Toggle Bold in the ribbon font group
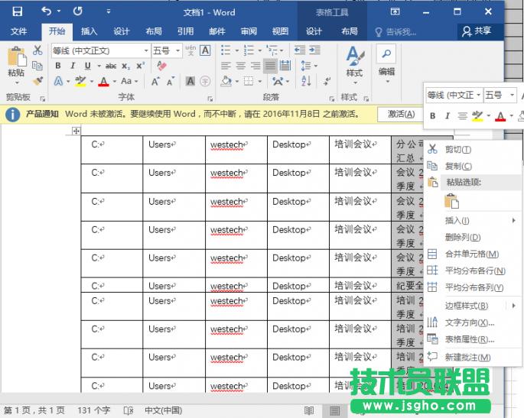524x418 pixels. point(57,66)
